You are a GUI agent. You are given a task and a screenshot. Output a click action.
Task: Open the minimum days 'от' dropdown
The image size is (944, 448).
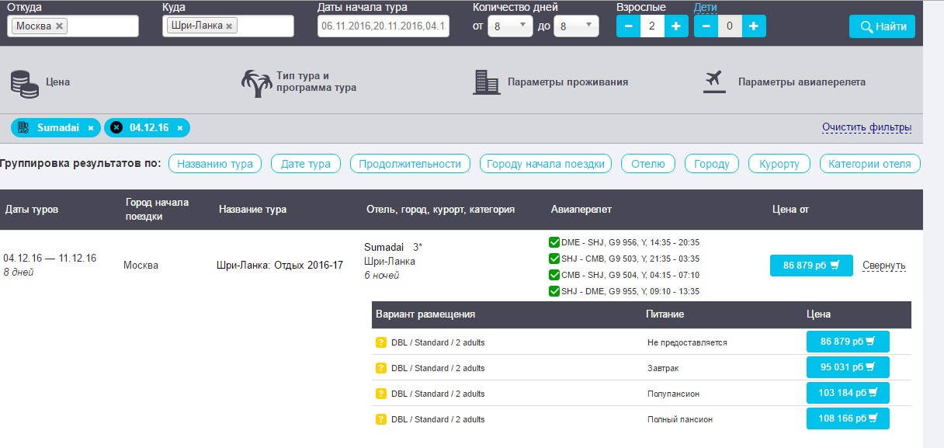pos(510,26)
